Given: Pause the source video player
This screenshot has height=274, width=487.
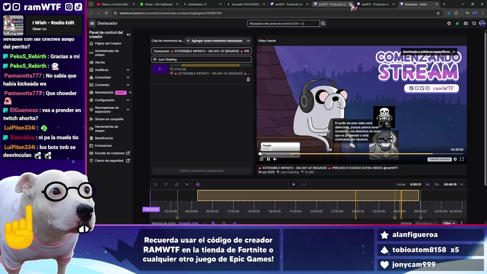Looking at the screenshot, I should [268, 159].
